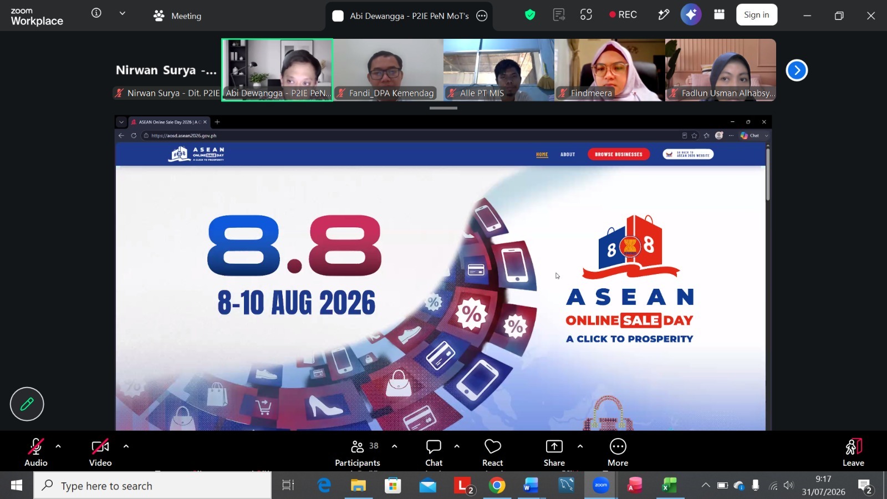
Task: Unmute microphone with Audio button
Action: [x=36, y=453]
